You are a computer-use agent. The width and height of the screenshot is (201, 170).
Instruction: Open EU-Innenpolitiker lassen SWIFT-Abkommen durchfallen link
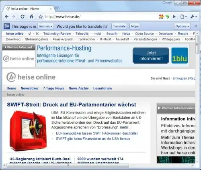point(97,133)
